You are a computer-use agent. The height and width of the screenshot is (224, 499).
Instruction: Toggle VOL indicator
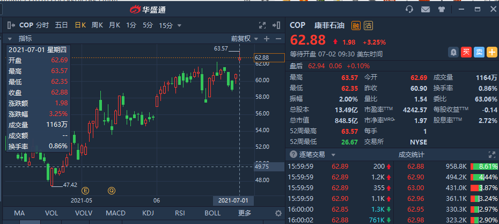[x=51, y=213]
